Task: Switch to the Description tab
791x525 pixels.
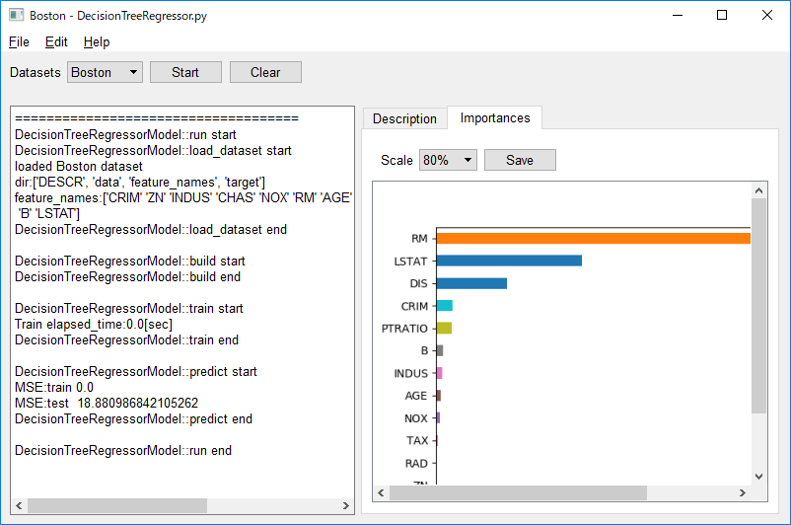Action: 404,118
